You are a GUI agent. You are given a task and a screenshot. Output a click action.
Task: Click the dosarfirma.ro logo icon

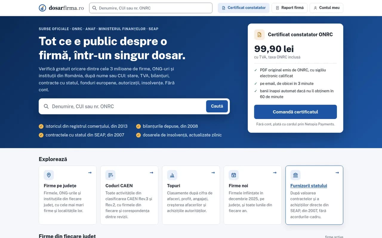(42, 8)
